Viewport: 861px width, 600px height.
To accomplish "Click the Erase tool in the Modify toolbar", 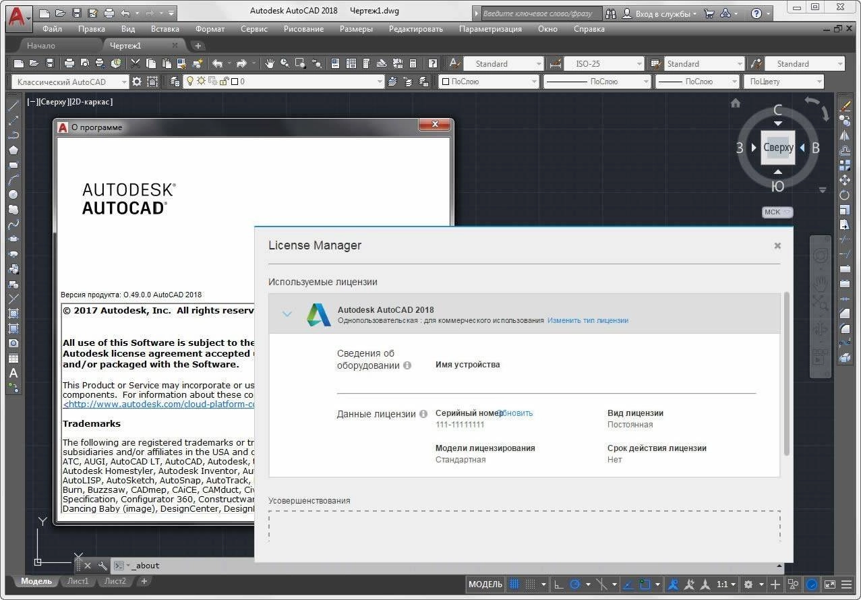I will pyautogui.click(x=844, y=106).
